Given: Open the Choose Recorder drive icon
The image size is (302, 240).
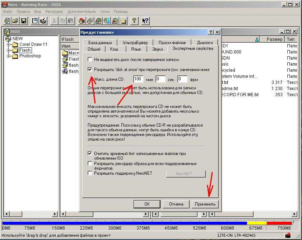Looking at the screenshot, I should [98, 20].
